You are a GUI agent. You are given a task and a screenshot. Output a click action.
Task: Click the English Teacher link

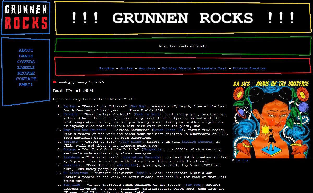pos(197,142)
